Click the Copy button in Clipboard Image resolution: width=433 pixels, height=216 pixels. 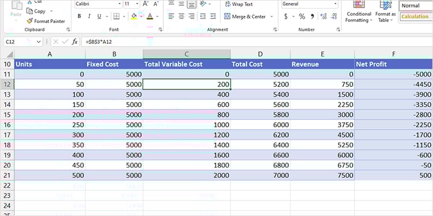(36, 12)
